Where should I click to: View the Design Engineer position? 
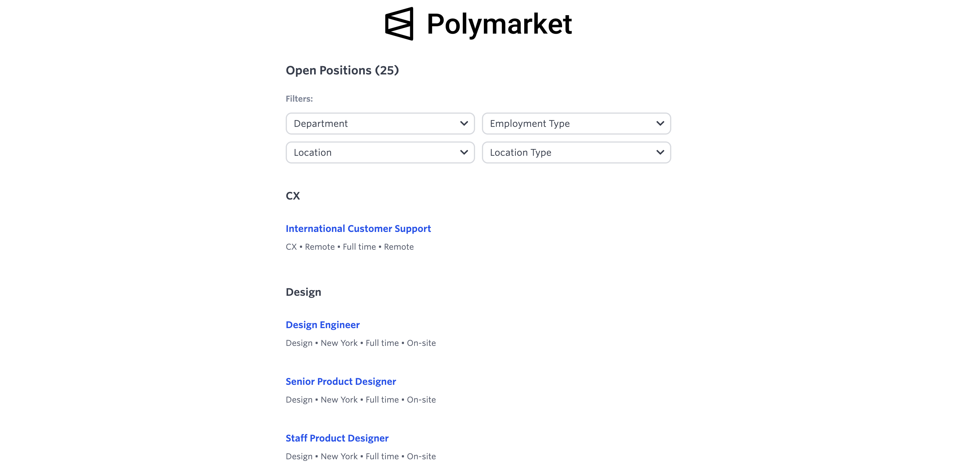(322, 325)
